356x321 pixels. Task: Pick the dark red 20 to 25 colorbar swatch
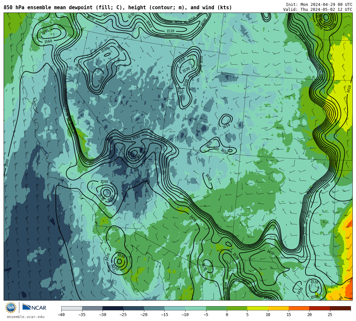320,308
